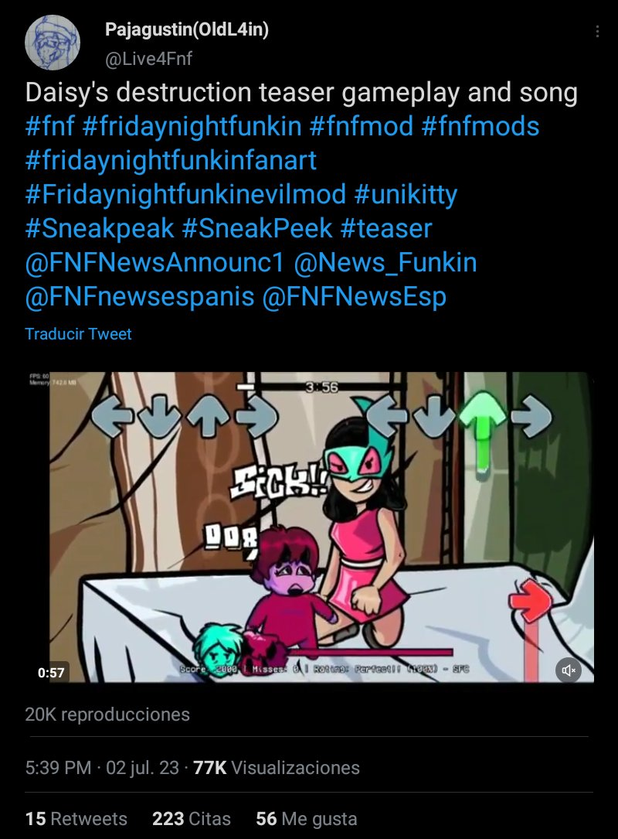View the 56 Me gusta list
This screenshot has width=618, height=839.
(307, 819)
